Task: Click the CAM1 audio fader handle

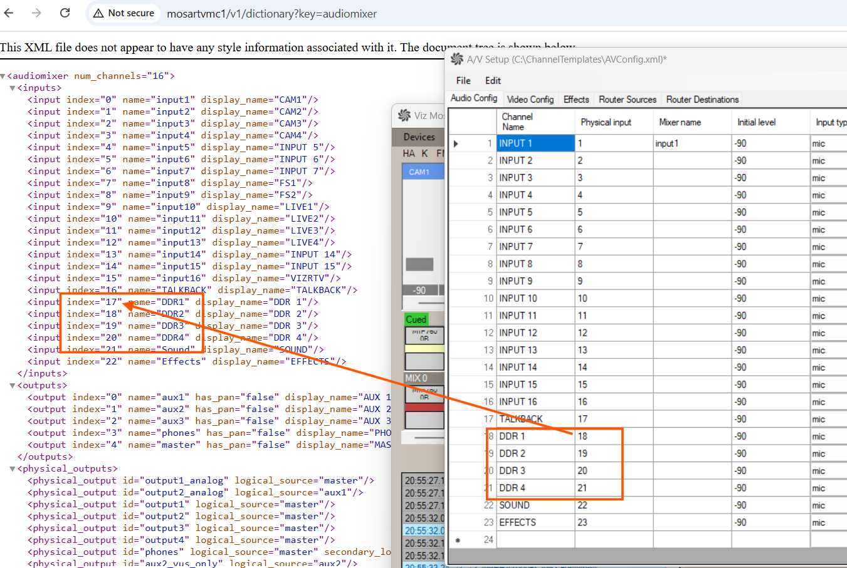Action: point(419,264)
